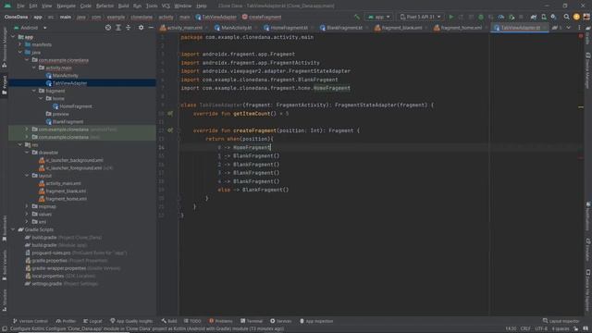Open the Refactor menu
The height and width of the screenshot is (333, 592).
click(x=105, y=6)
